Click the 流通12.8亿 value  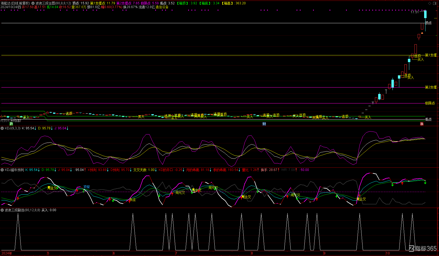(147, 7)
